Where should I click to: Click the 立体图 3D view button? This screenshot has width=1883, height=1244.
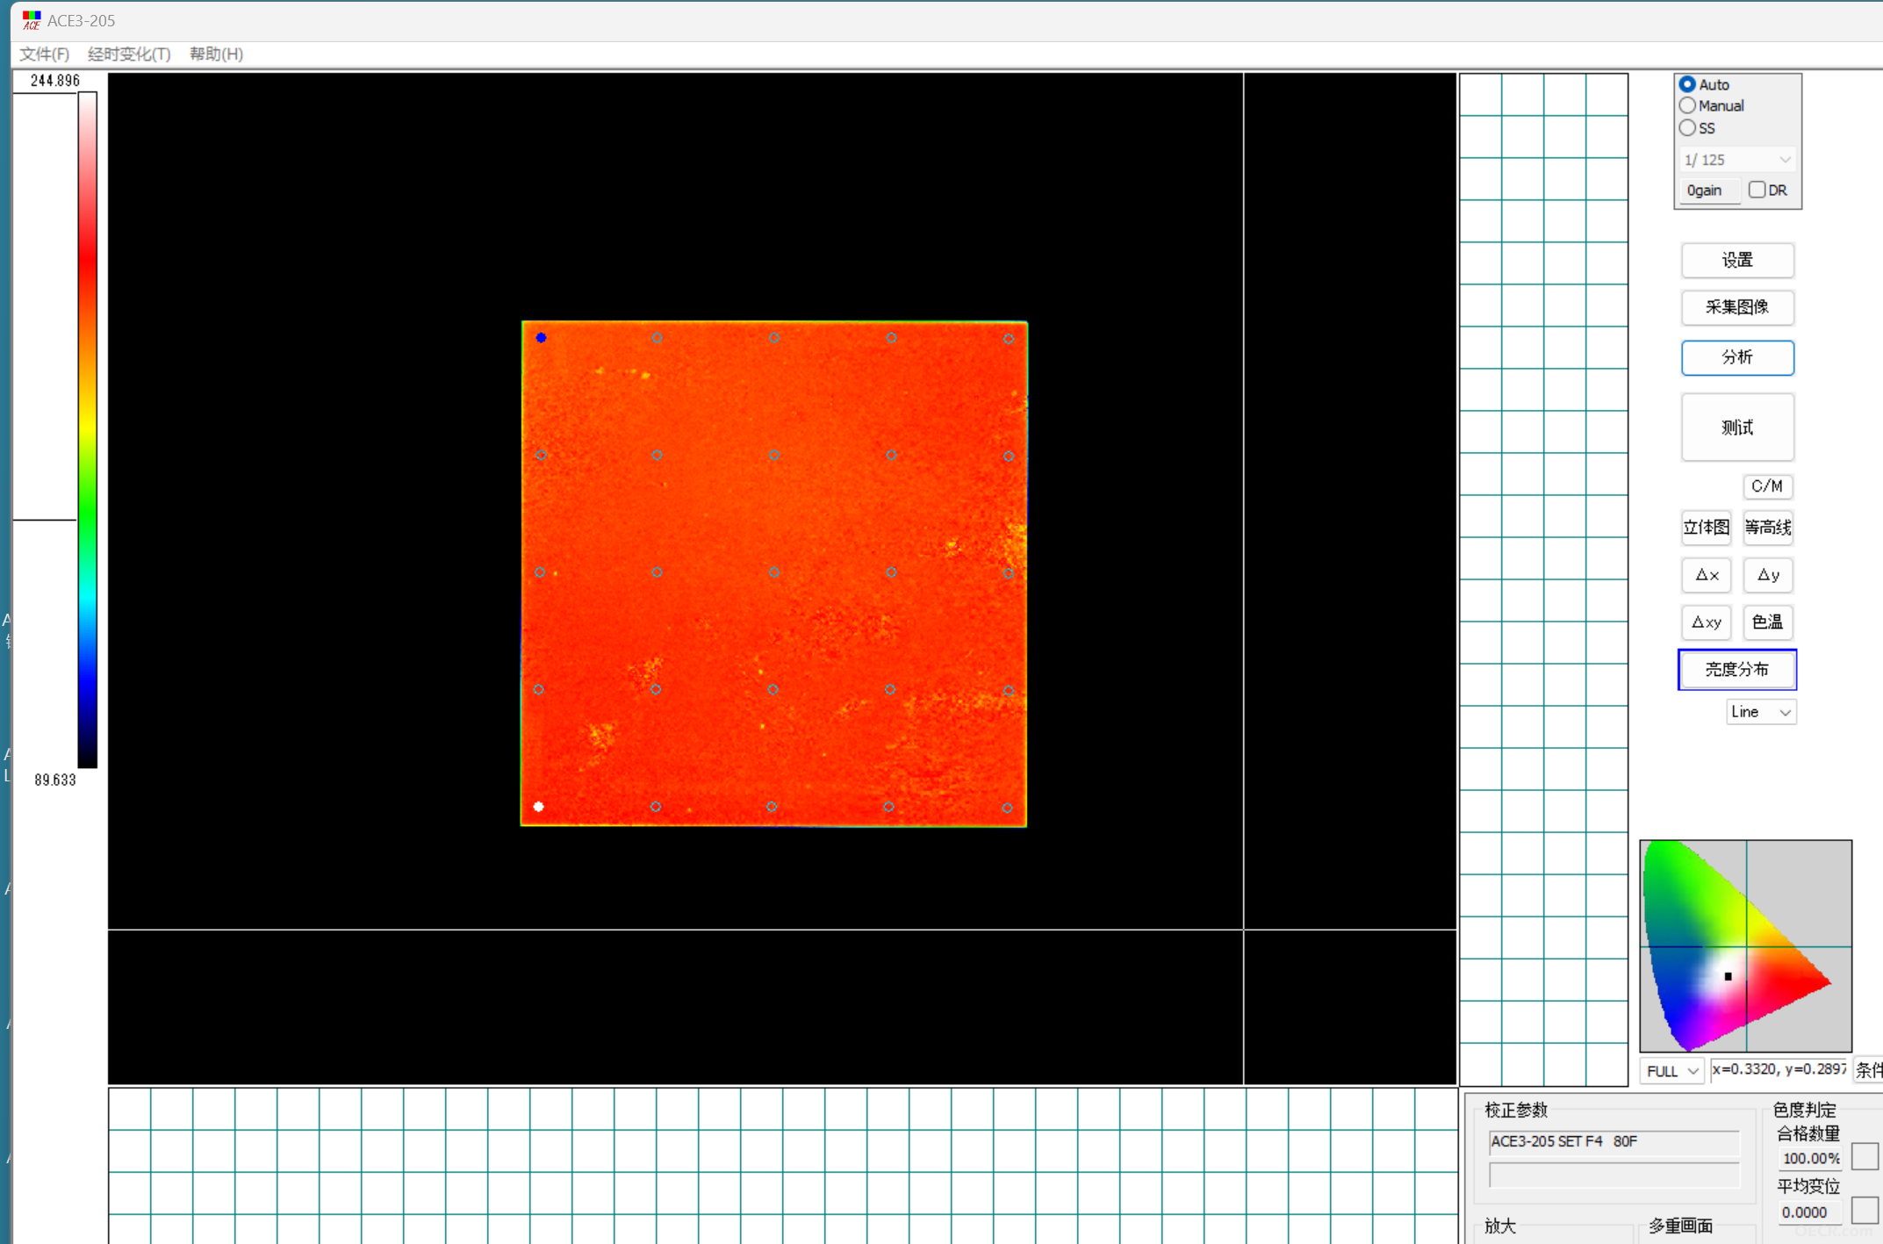click(x=1706, y=528)
